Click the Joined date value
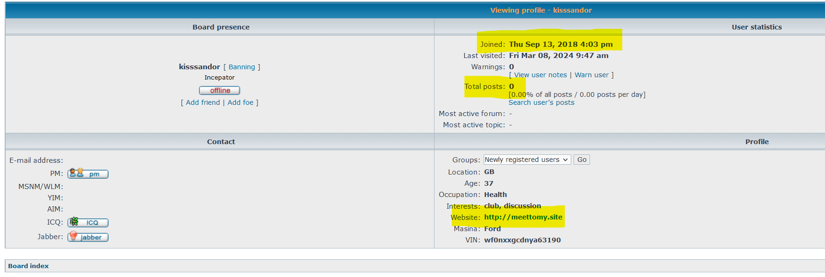 pos(560,44)
